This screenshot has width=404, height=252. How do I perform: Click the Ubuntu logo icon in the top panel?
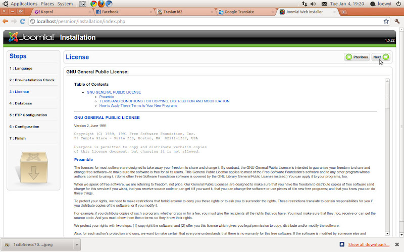[x=5, y=4]
